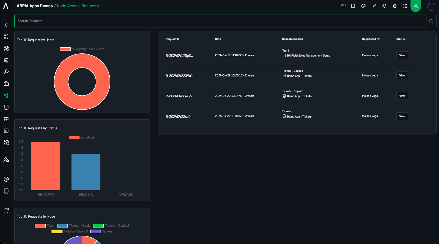Click the refresh arrow icon in the sidebar
This screenshot has height=244, width=439.
[6, 211]
